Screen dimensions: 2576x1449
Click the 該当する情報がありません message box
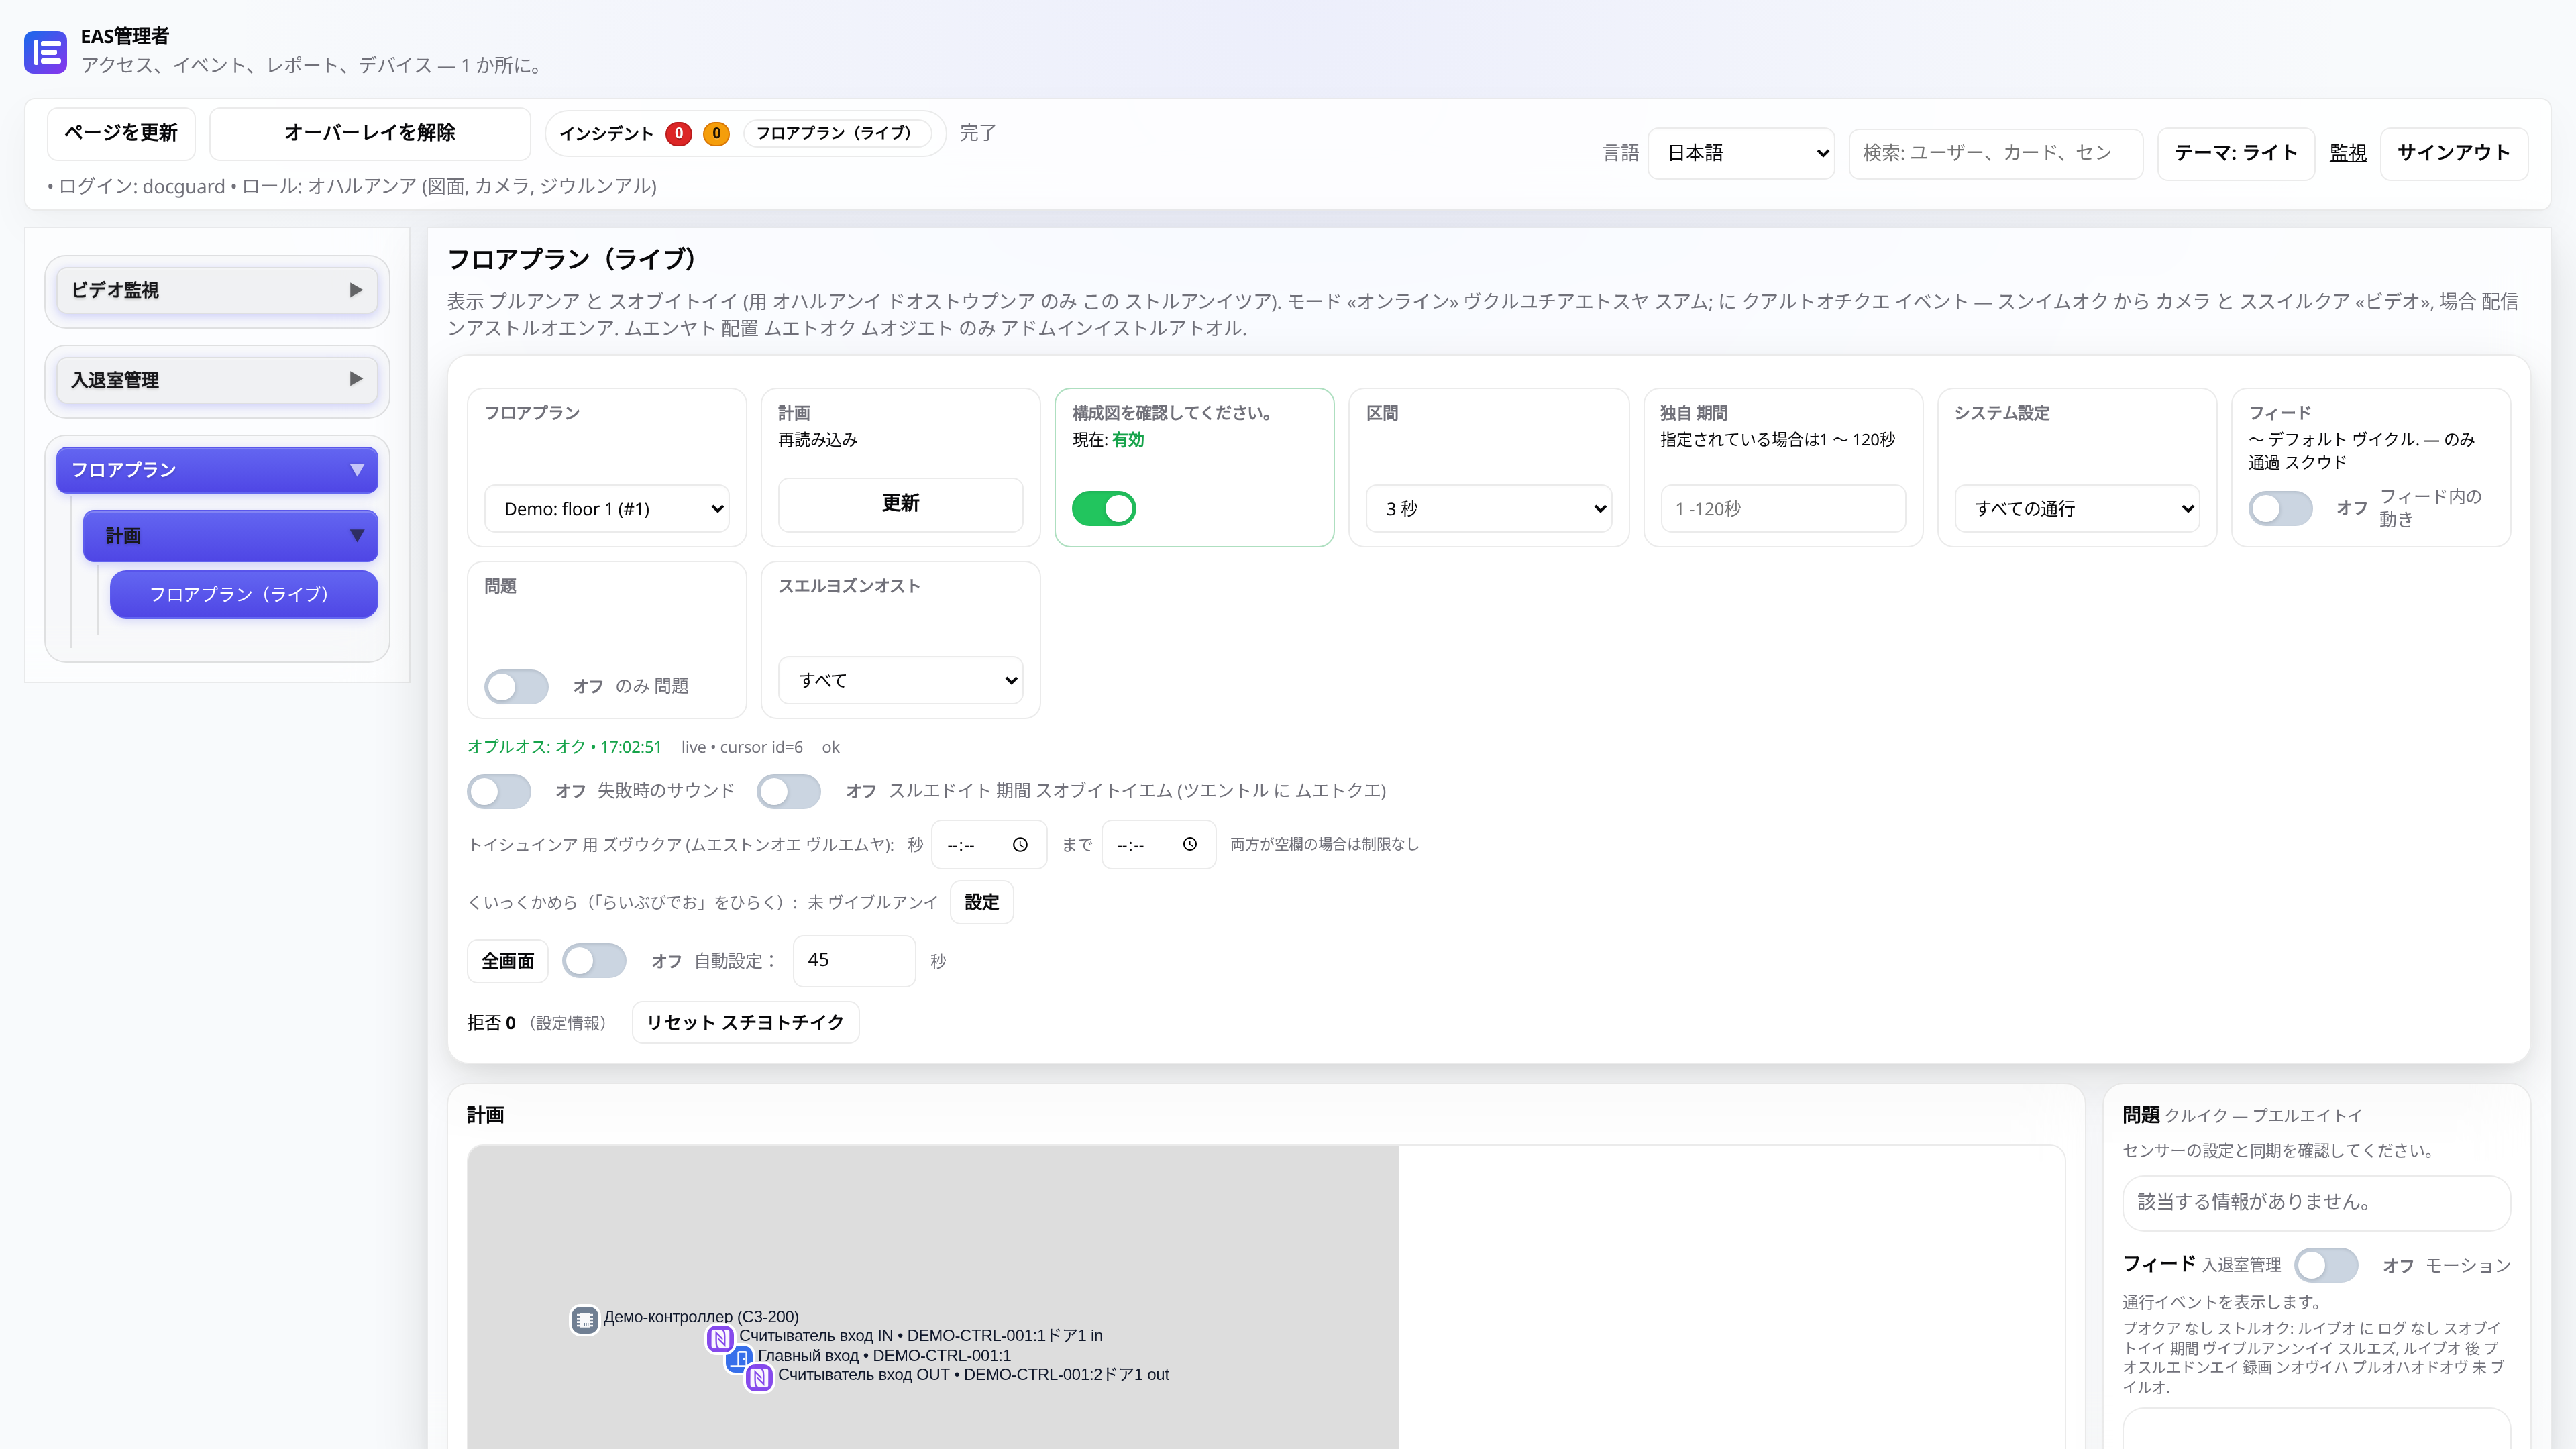coord(2316,1202)
